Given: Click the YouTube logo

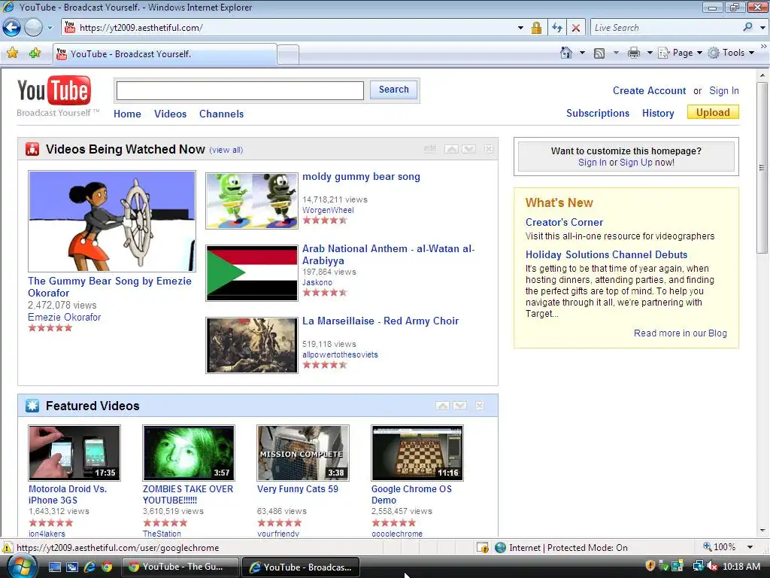Looking at the screenshot, I should (x=54, y=90).
